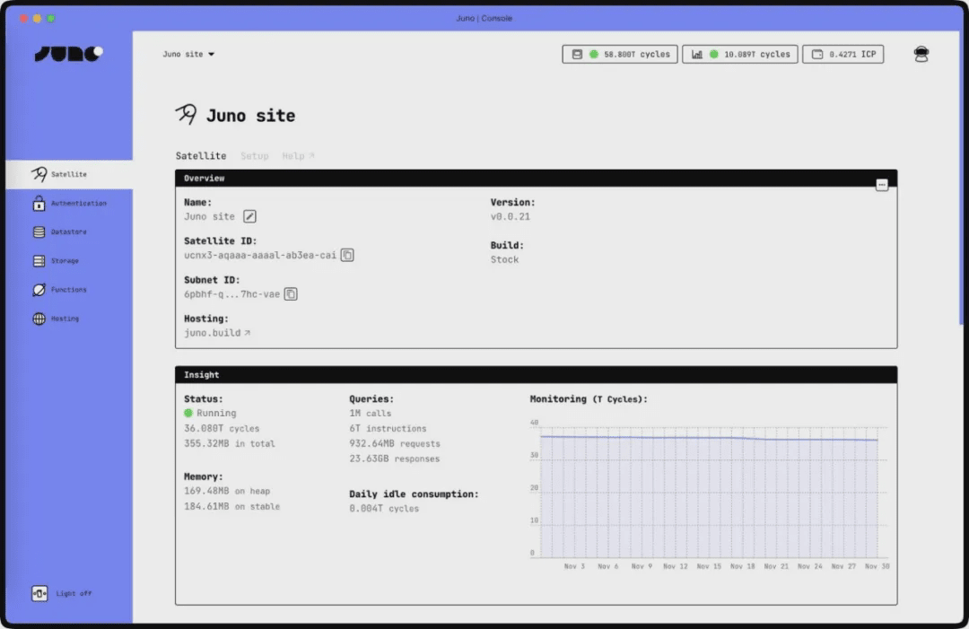The width and height of the screenshot is (969, 629).
Task: Open orbiter 10.089T cycles badge
Action: (739, 55)
